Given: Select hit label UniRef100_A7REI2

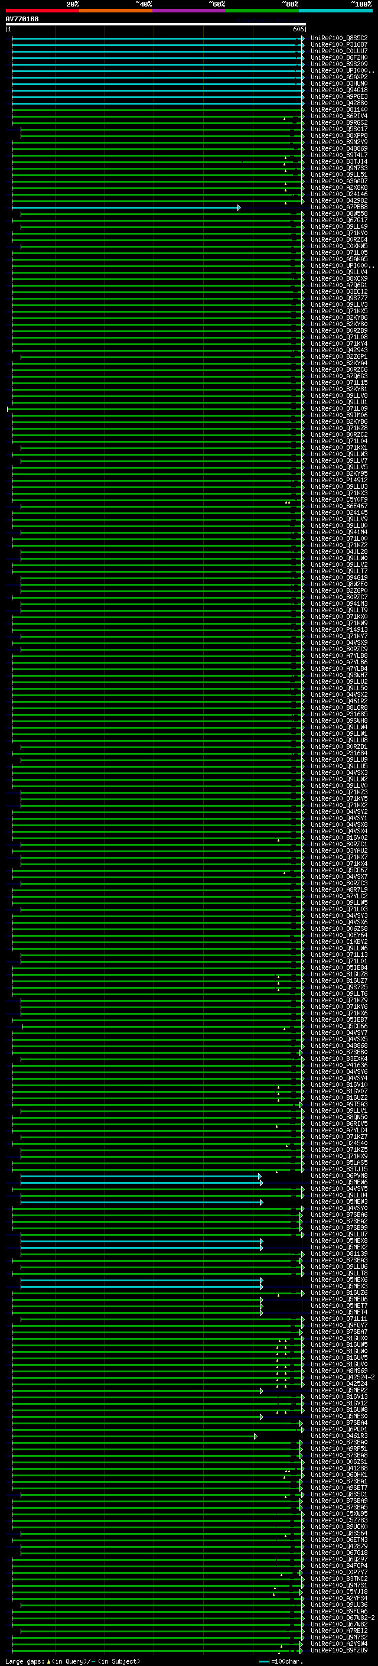Looking at the screenshot, I should [338, 1630].
